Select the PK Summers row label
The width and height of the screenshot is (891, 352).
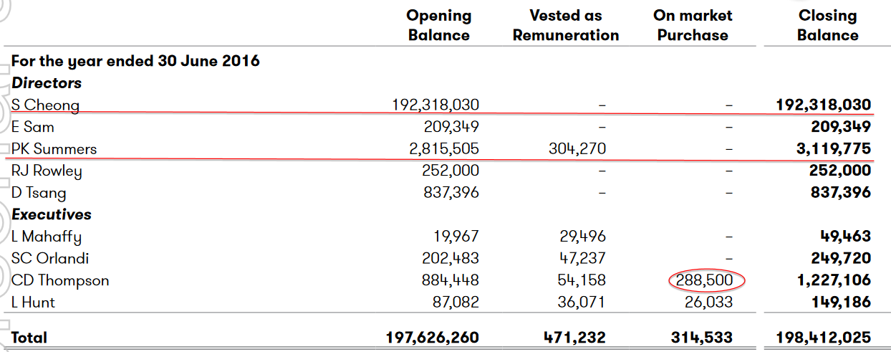pos(54,149)
